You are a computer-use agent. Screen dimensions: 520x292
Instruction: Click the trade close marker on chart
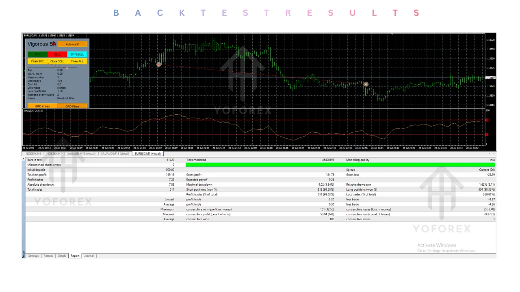[366, 84]
